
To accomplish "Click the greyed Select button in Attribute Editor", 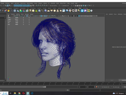I will tap(112, 80).
